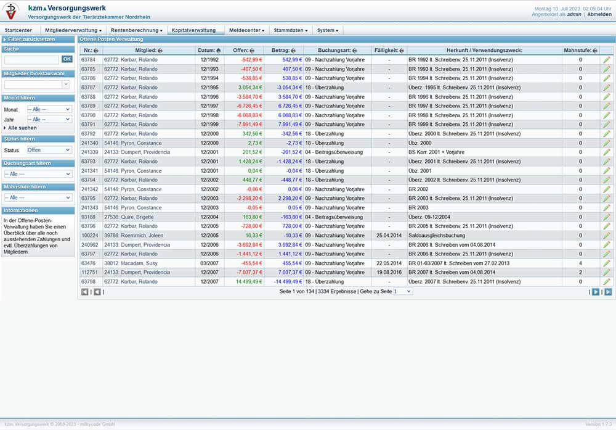Click the Abmelden link
The width and height of the screenshot is (616, 430).
pyautogui.click(x=599, y=14)
